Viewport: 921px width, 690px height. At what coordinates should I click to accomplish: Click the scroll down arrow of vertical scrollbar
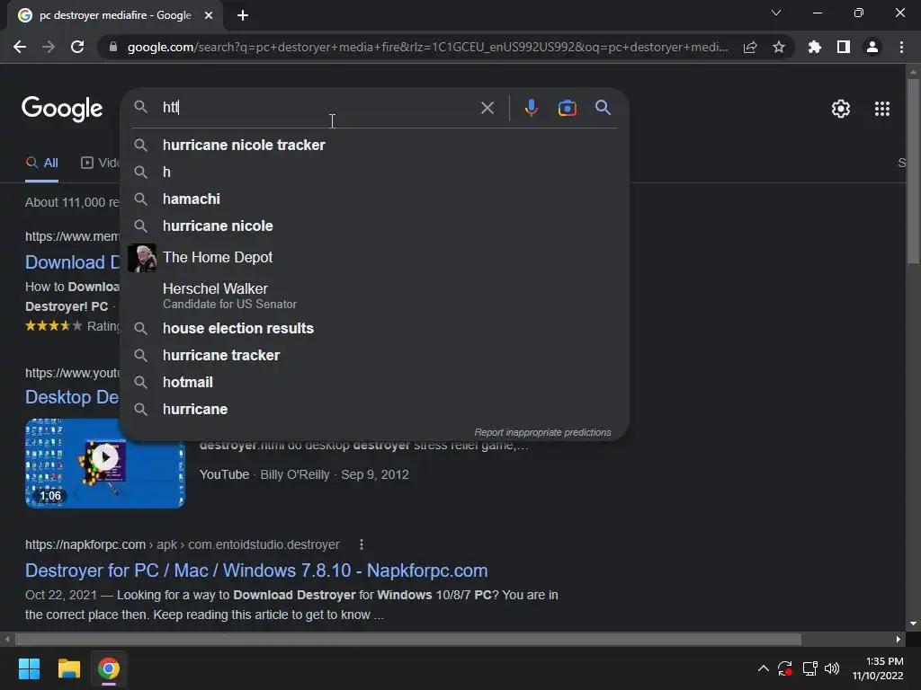[913, 624]
